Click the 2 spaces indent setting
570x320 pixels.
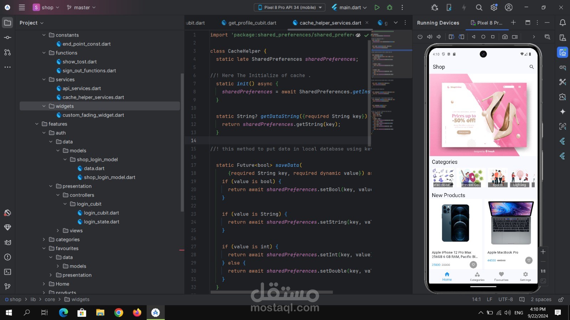pyautogui.click(x=541, y=299)
